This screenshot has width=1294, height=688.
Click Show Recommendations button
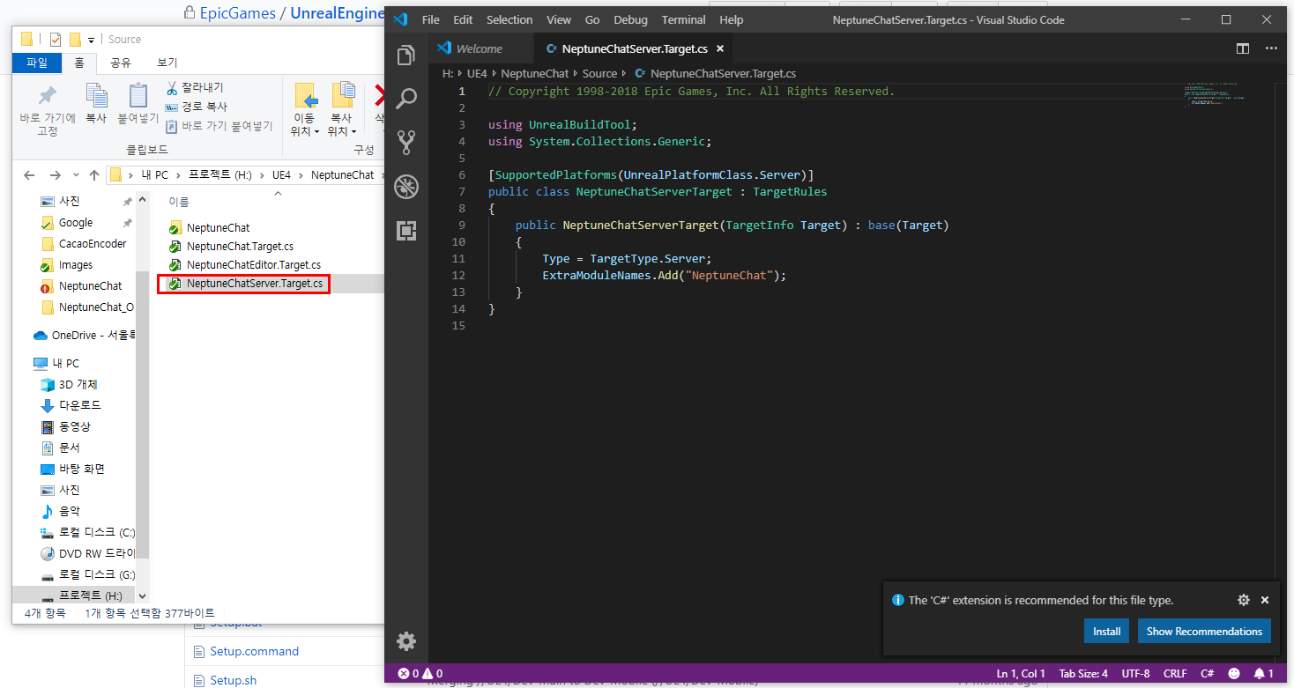pyautogui.click(x=1204, y=631)
